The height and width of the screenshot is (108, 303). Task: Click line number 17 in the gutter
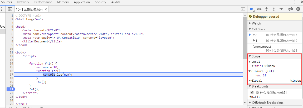pos(11,75)
